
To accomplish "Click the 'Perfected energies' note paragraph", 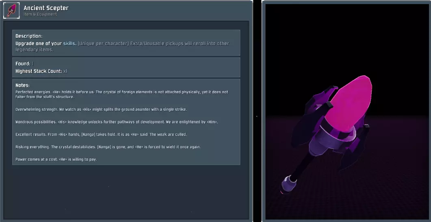I will (122, 95).
